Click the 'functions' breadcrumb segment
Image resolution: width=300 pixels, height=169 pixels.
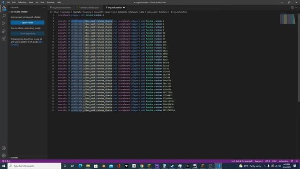coord(163,12)
